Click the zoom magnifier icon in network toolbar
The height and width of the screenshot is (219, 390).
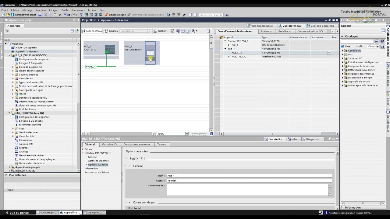193,31
